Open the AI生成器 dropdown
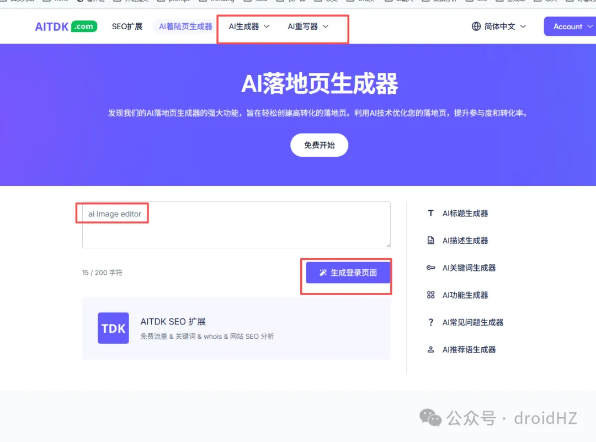The image size is (596, 442). tap(246, 26)
